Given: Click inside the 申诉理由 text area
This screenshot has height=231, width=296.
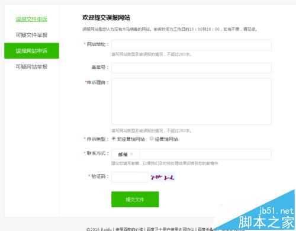Looking at the screenshot, I should point(191,101).
